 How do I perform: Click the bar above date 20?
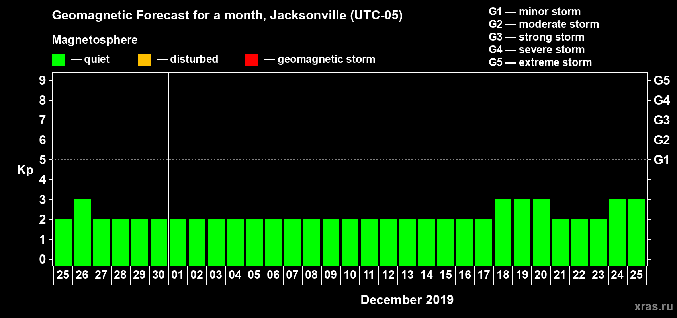click(541, 232)
